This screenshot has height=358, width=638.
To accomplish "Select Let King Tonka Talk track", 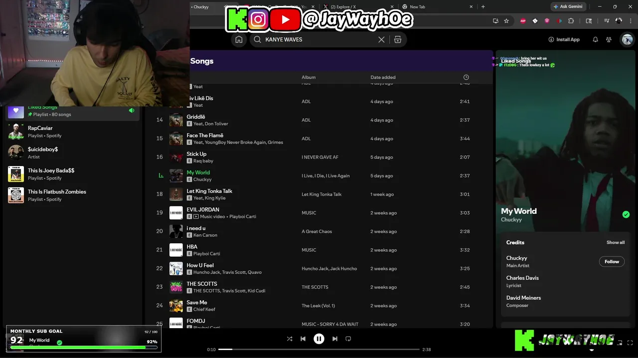I will [319, 194].
